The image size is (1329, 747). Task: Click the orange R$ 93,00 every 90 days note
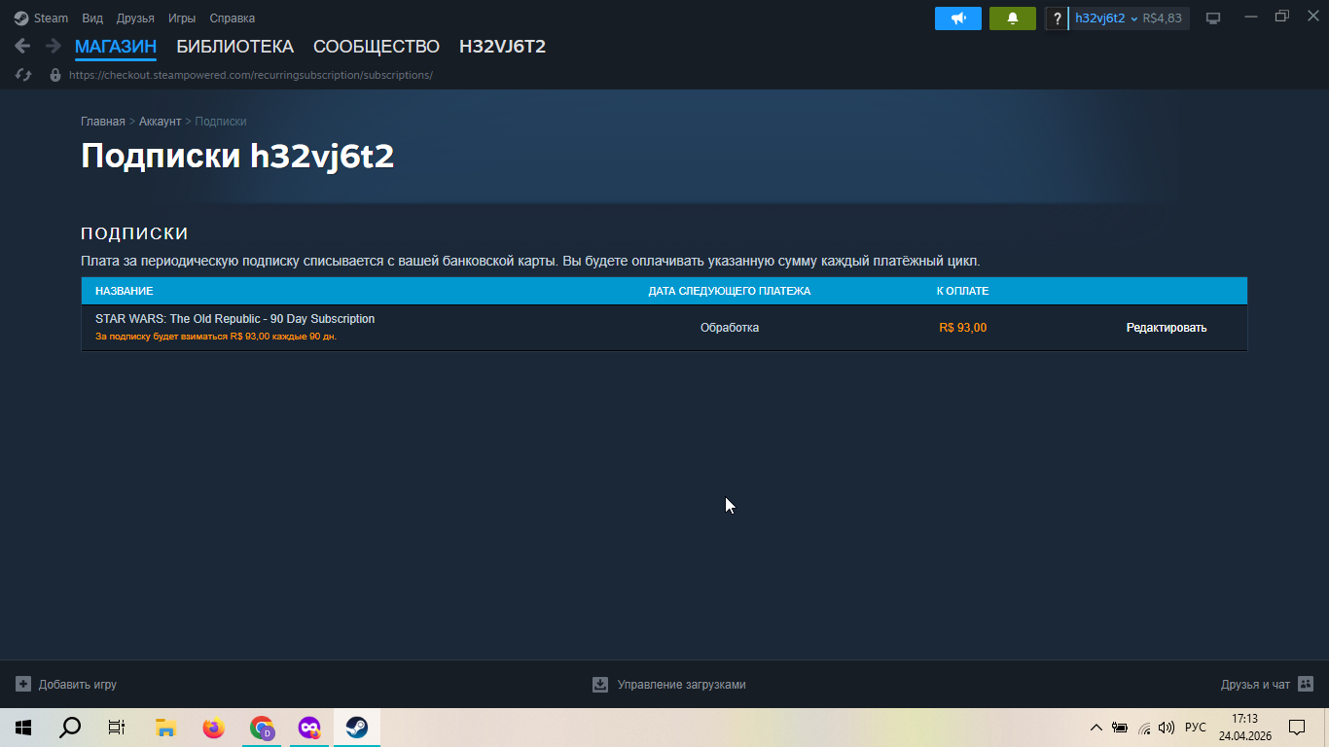coord(216,337)
